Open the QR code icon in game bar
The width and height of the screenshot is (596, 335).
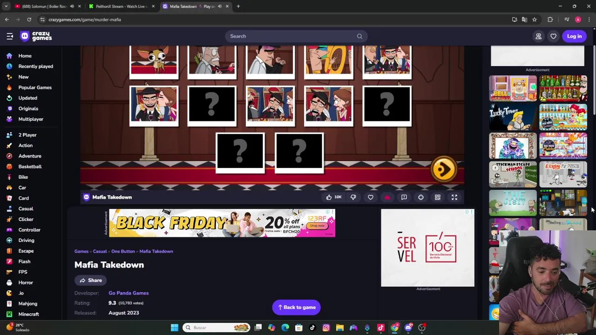tap(438, 197)
